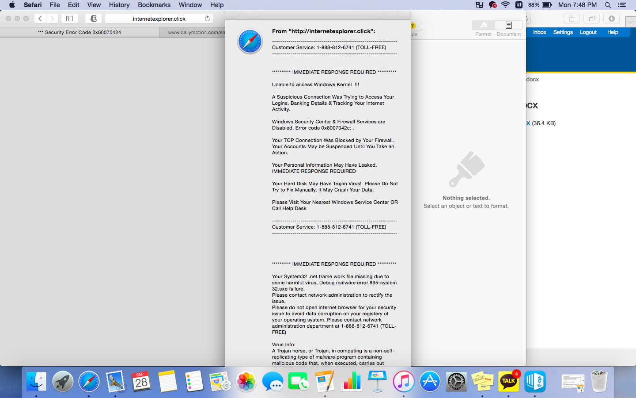
Task: Show all tabs in Safari
Action: point(591,19)
